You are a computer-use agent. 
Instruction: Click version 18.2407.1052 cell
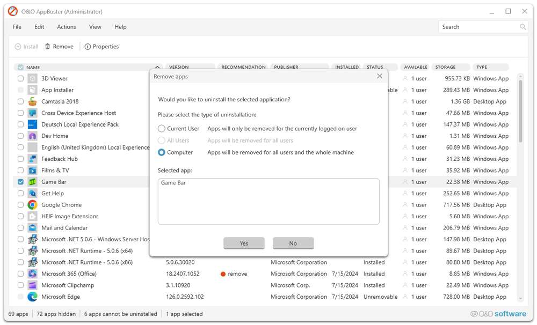183,274
